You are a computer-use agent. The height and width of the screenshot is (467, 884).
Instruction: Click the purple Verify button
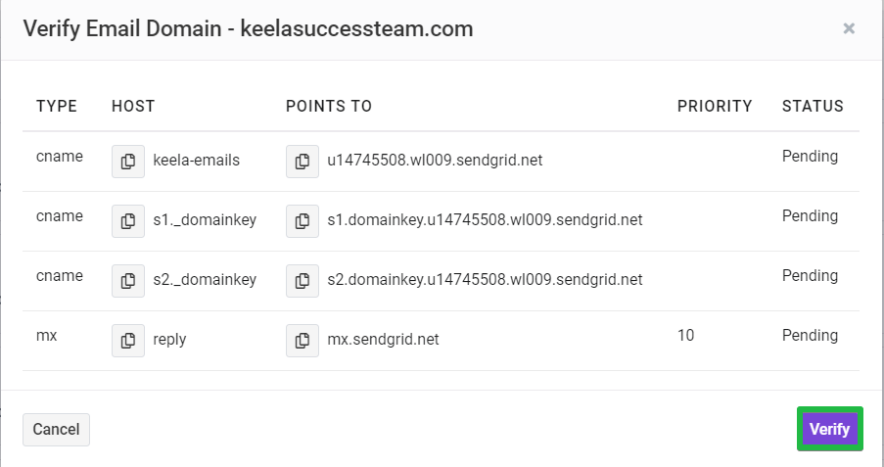[829, 429]
